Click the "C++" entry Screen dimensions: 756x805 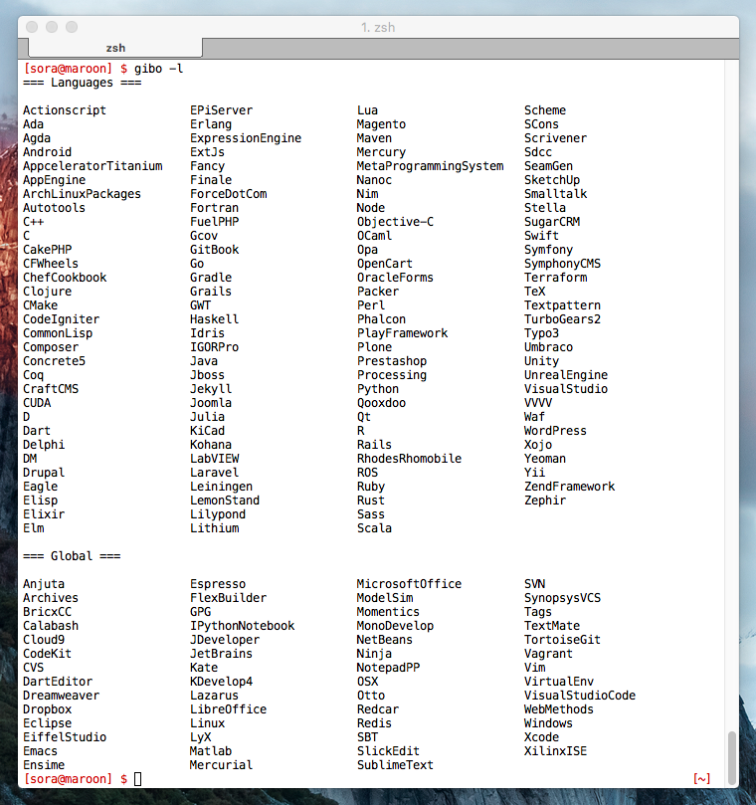point(34,222)
